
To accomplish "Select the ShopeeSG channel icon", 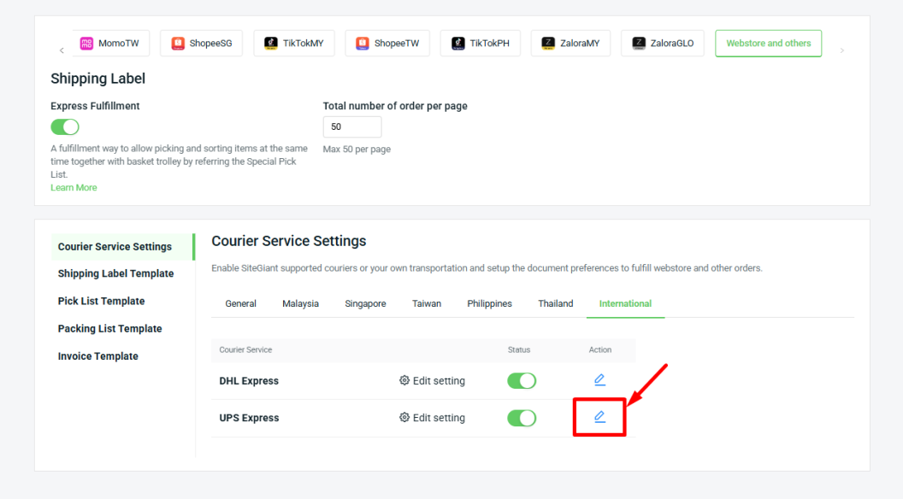I will coord(178,44).
